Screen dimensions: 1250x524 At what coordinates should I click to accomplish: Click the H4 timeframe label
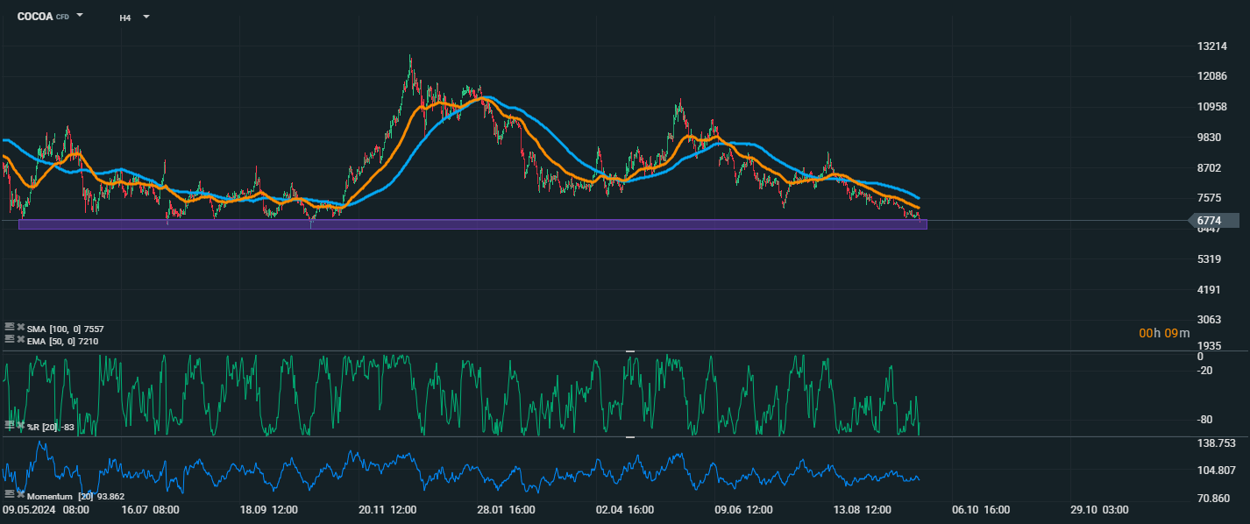125,18
